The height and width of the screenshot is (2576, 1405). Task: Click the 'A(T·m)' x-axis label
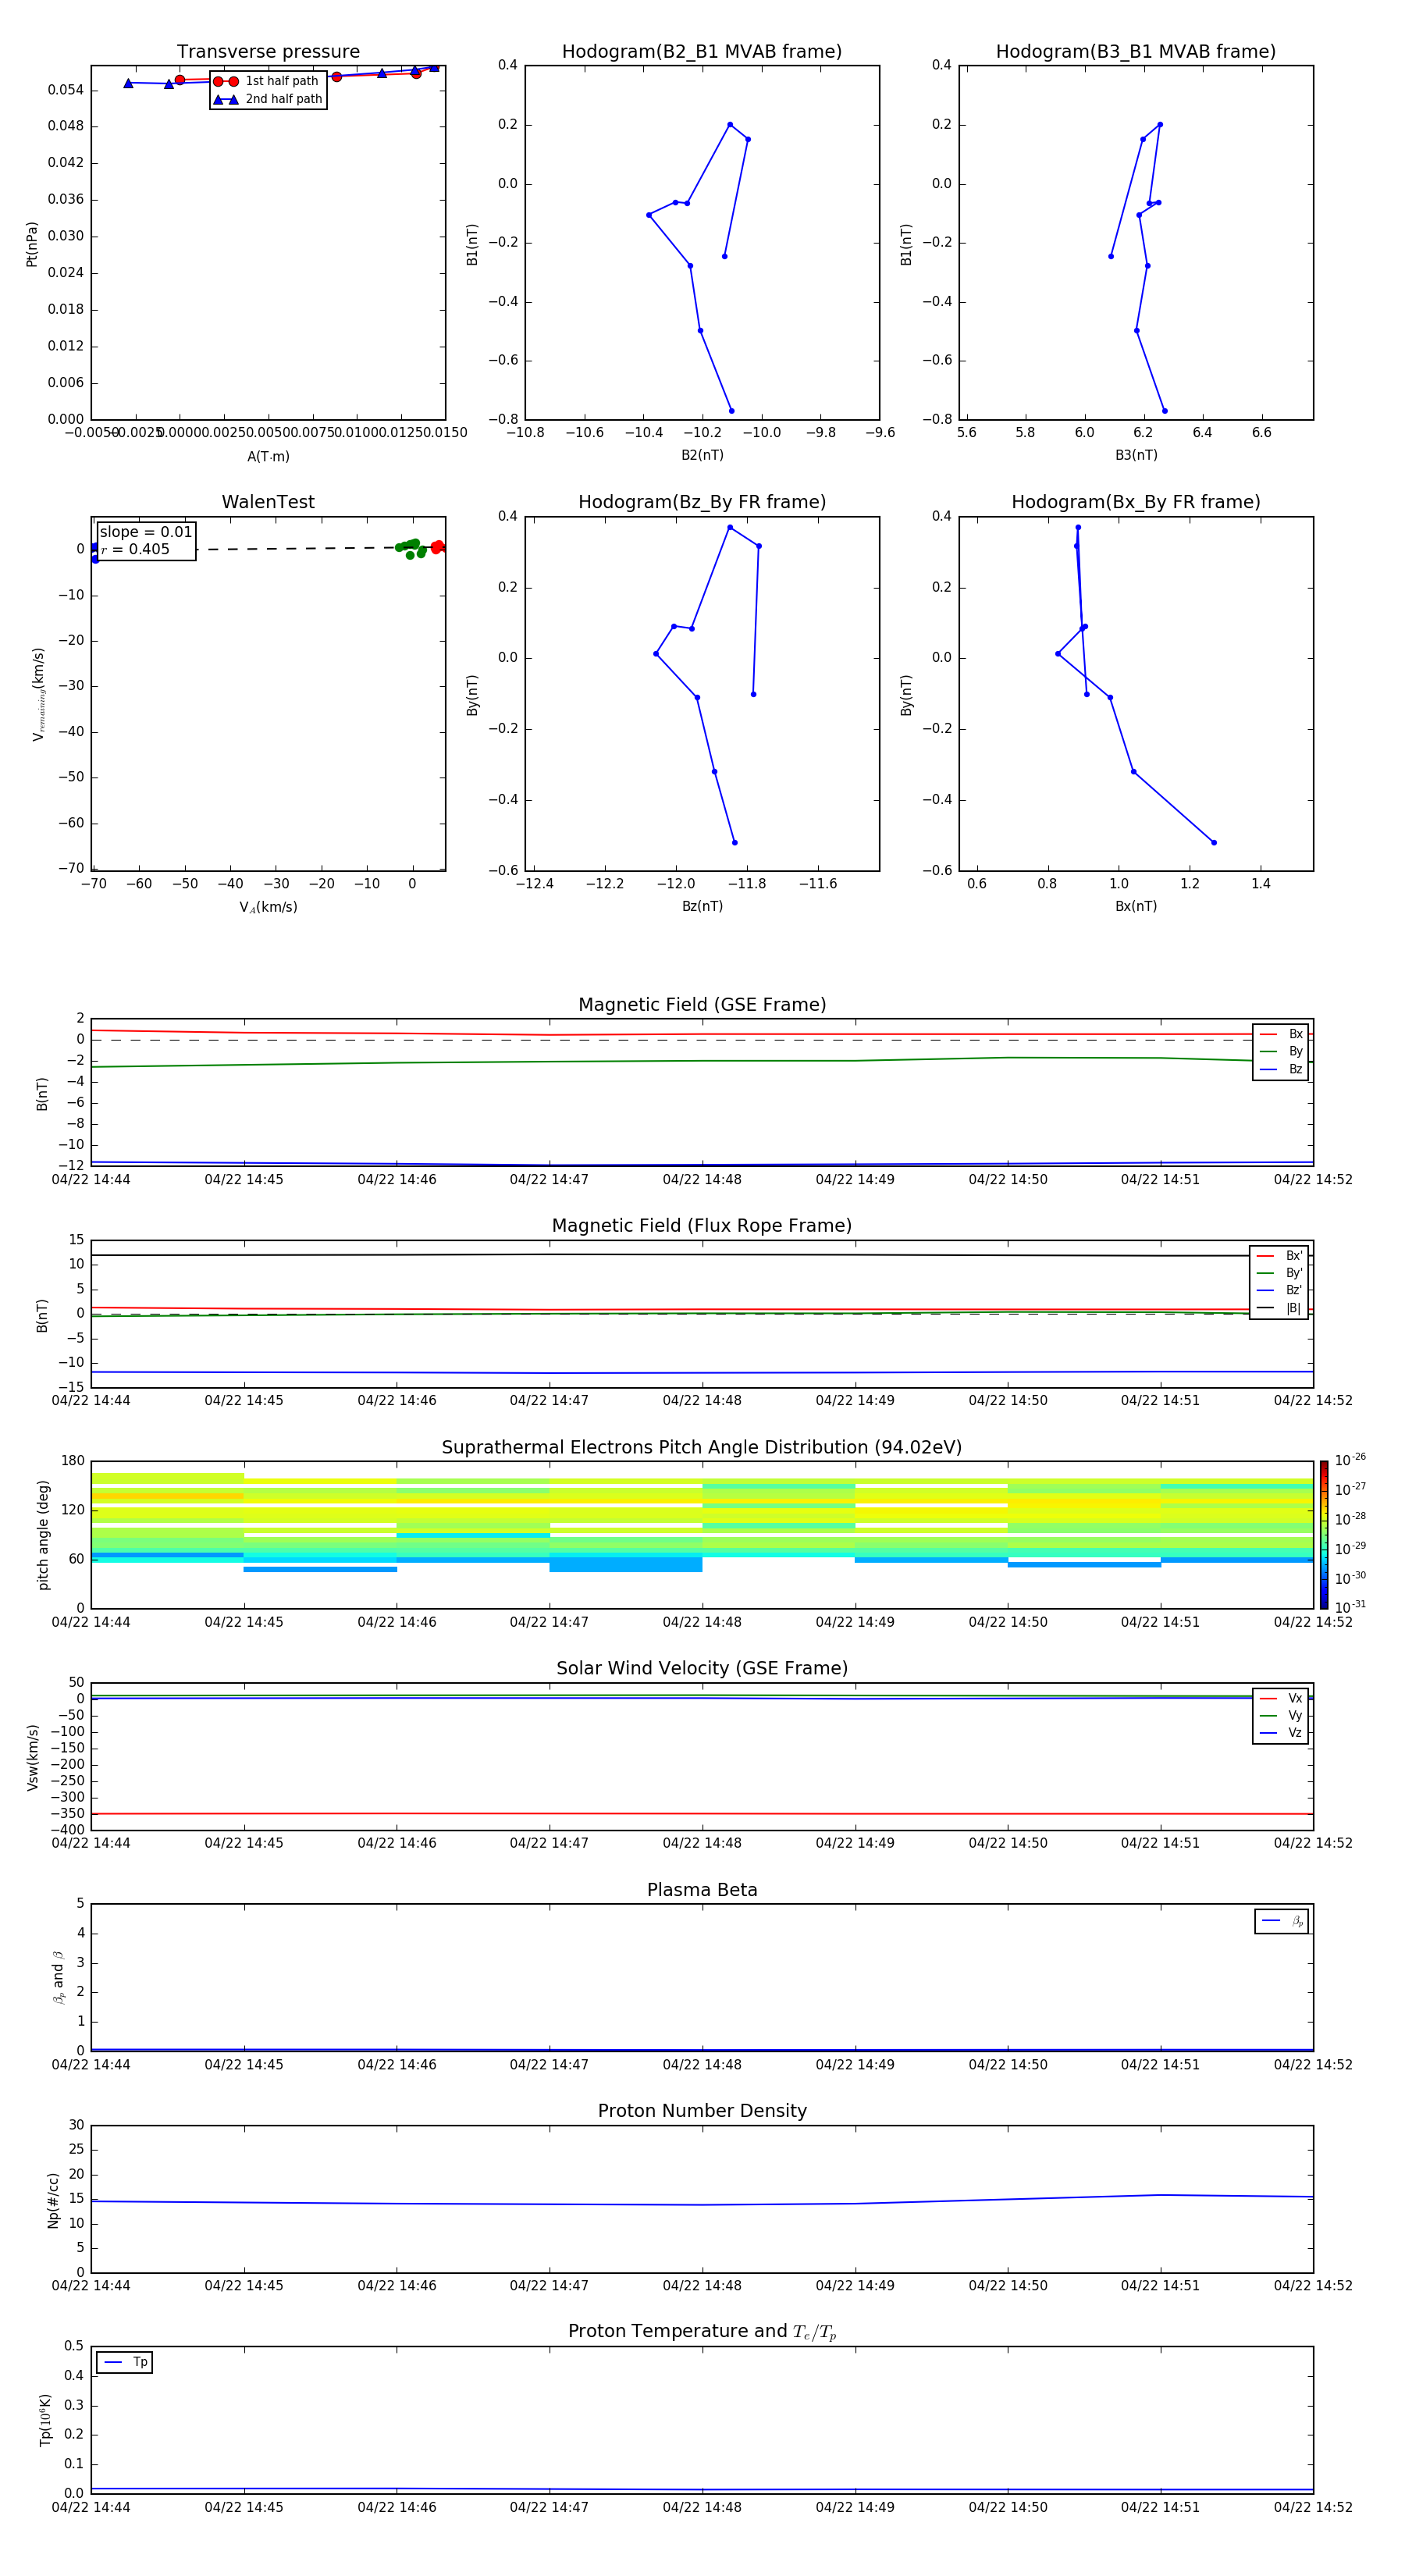coord(268,456)
